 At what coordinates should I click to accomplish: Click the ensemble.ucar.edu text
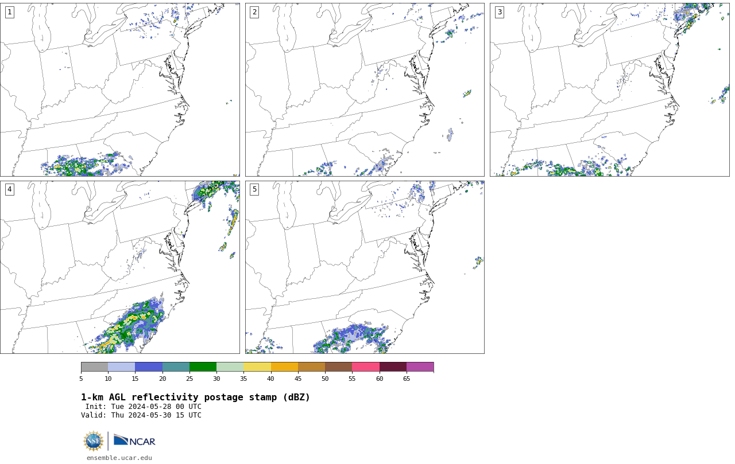(x=119, y=458)
